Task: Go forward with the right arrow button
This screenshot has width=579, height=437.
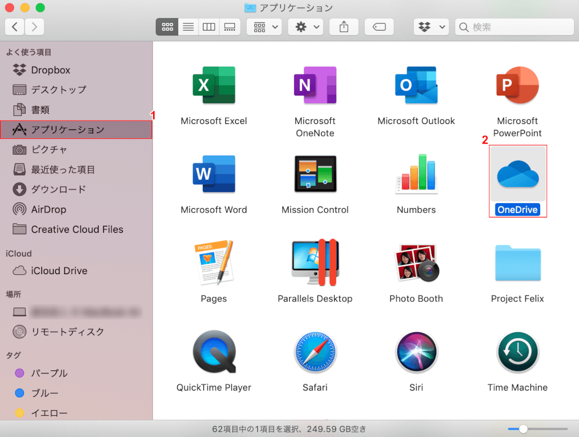Action: click(34, 27)
